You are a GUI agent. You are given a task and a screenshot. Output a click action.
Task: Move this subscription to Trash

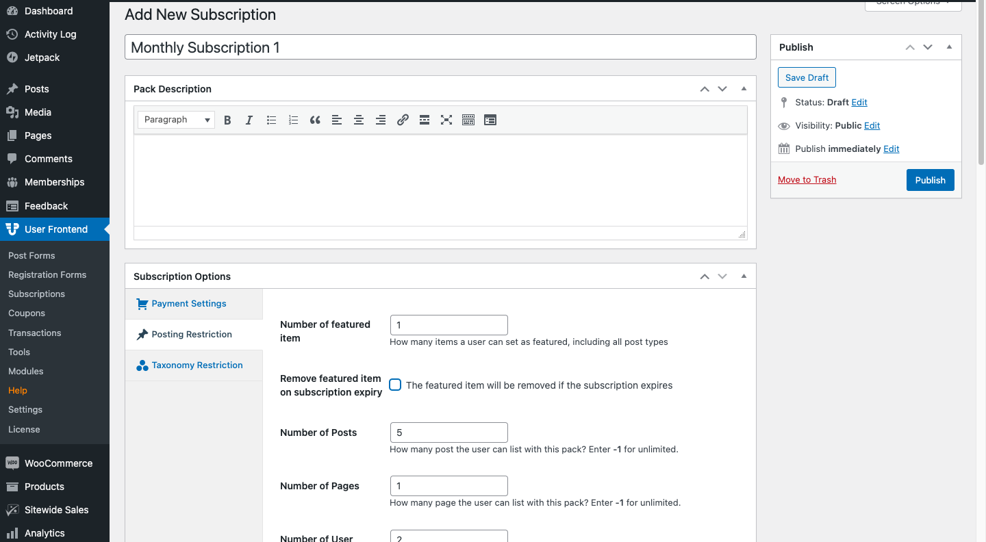[807, 179]
